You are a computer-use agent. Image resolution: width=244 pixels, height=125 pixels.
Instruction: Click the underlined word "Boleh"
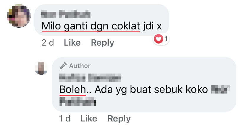click(x=72, y=90)
